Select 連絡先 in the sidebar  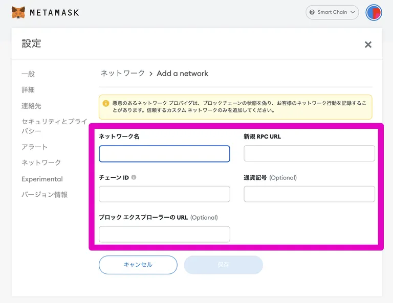tap(31, 106)
